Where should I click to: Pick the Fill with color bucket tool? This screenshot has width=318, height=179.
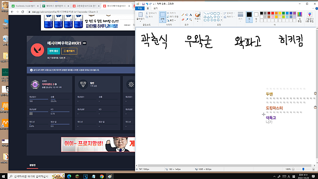187,14
